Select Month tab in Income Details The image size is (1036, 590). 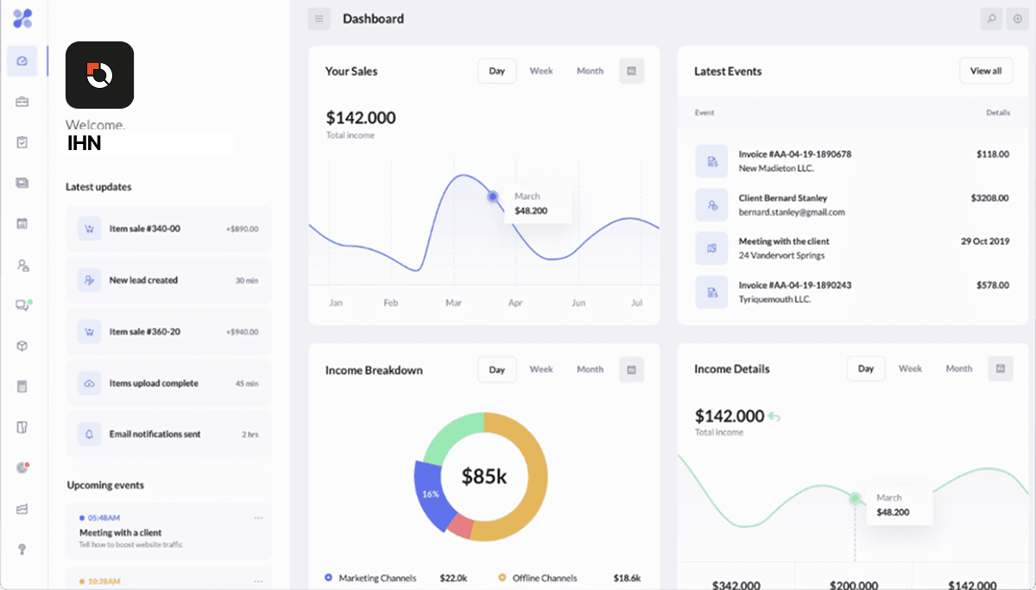click(958, 368)
